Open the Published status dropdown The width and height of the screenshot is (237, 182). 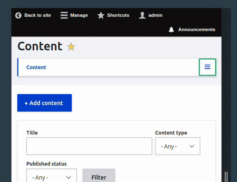click(51, 176)
